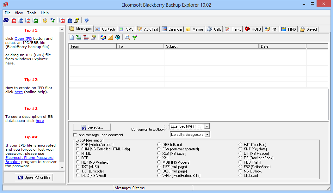Screen dimensions: 333x193
Task: Follow the Open IPD link in Tip #1
Action: coord(23,39)
